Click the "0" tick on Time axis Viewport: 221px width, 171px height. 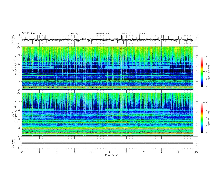22,152
